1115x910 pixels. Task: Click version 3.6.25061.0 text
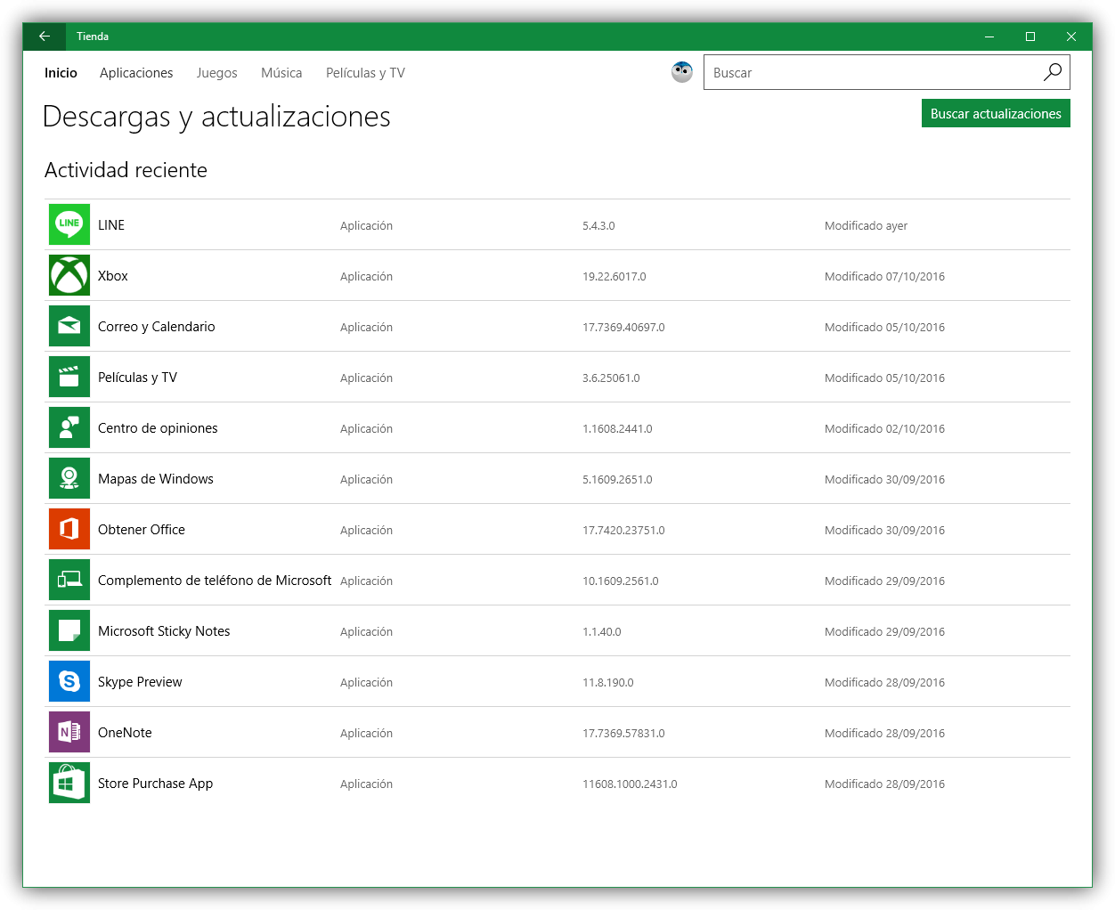point(611,378)
